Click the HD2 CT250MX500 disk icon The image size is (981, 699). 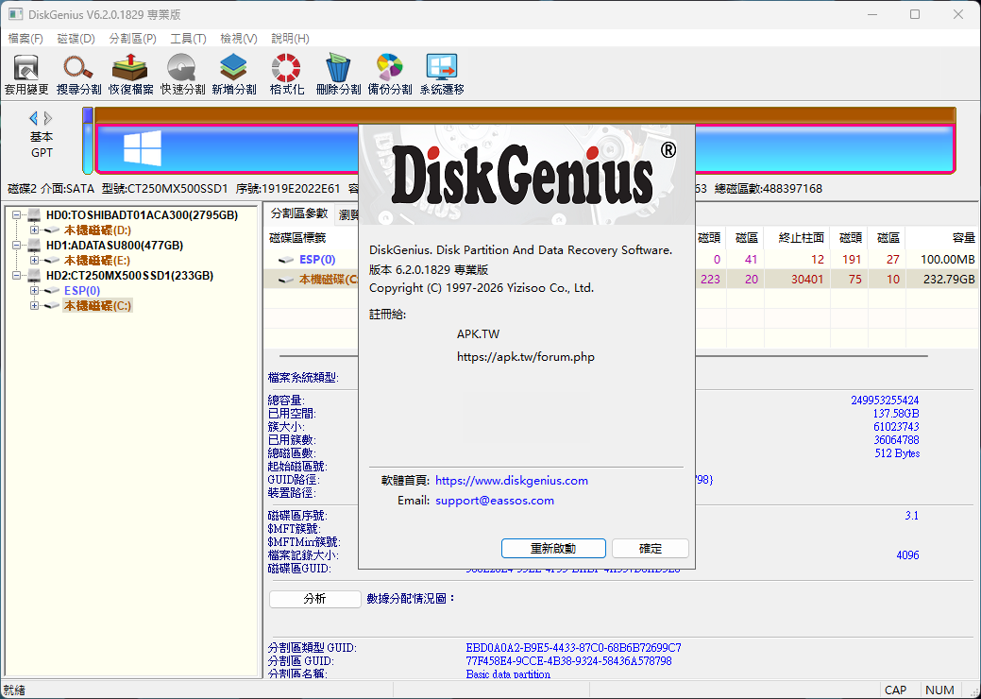(x=34, y=275)
